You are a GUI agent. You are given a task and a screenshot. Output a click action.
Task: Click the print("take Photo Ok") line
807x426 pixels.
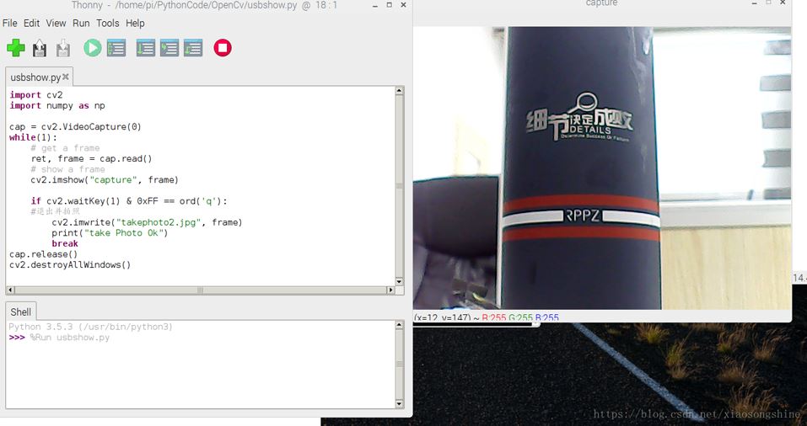(110, 232)
